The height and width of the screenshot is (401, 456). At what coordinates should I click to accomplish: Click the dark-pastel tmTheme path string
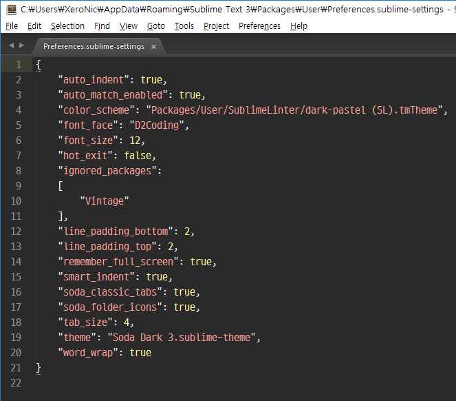point(294,110)
